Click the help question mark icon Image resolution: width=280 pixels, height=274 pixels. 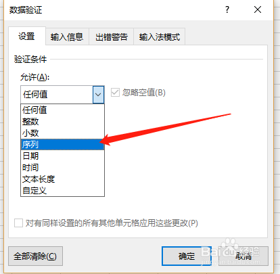227,9
